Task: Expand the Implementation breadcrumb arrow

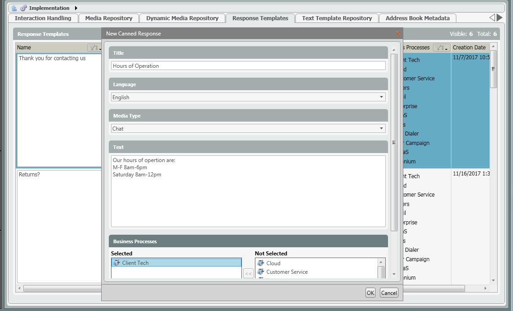Action: point(76,8)
